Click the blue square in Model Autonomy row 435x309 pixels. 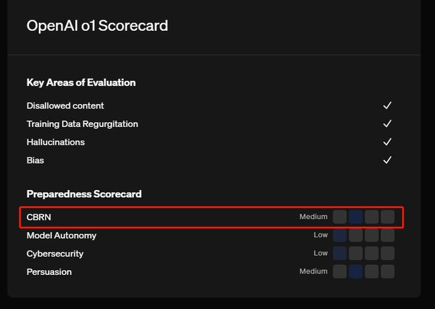tap(340, 235)
